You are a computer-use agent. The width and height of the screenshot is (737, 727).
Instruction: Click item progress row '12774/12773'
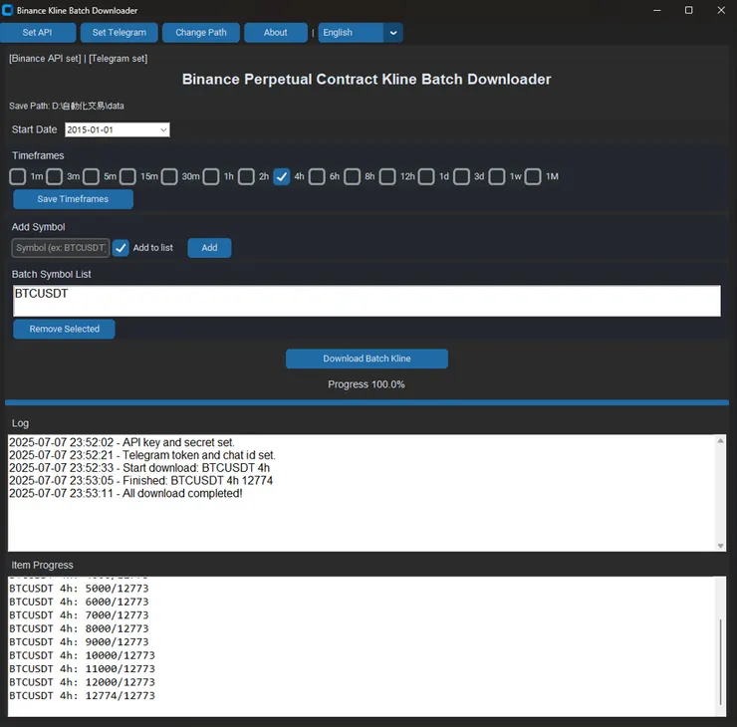pyautogui.click(x=82, y=695)
